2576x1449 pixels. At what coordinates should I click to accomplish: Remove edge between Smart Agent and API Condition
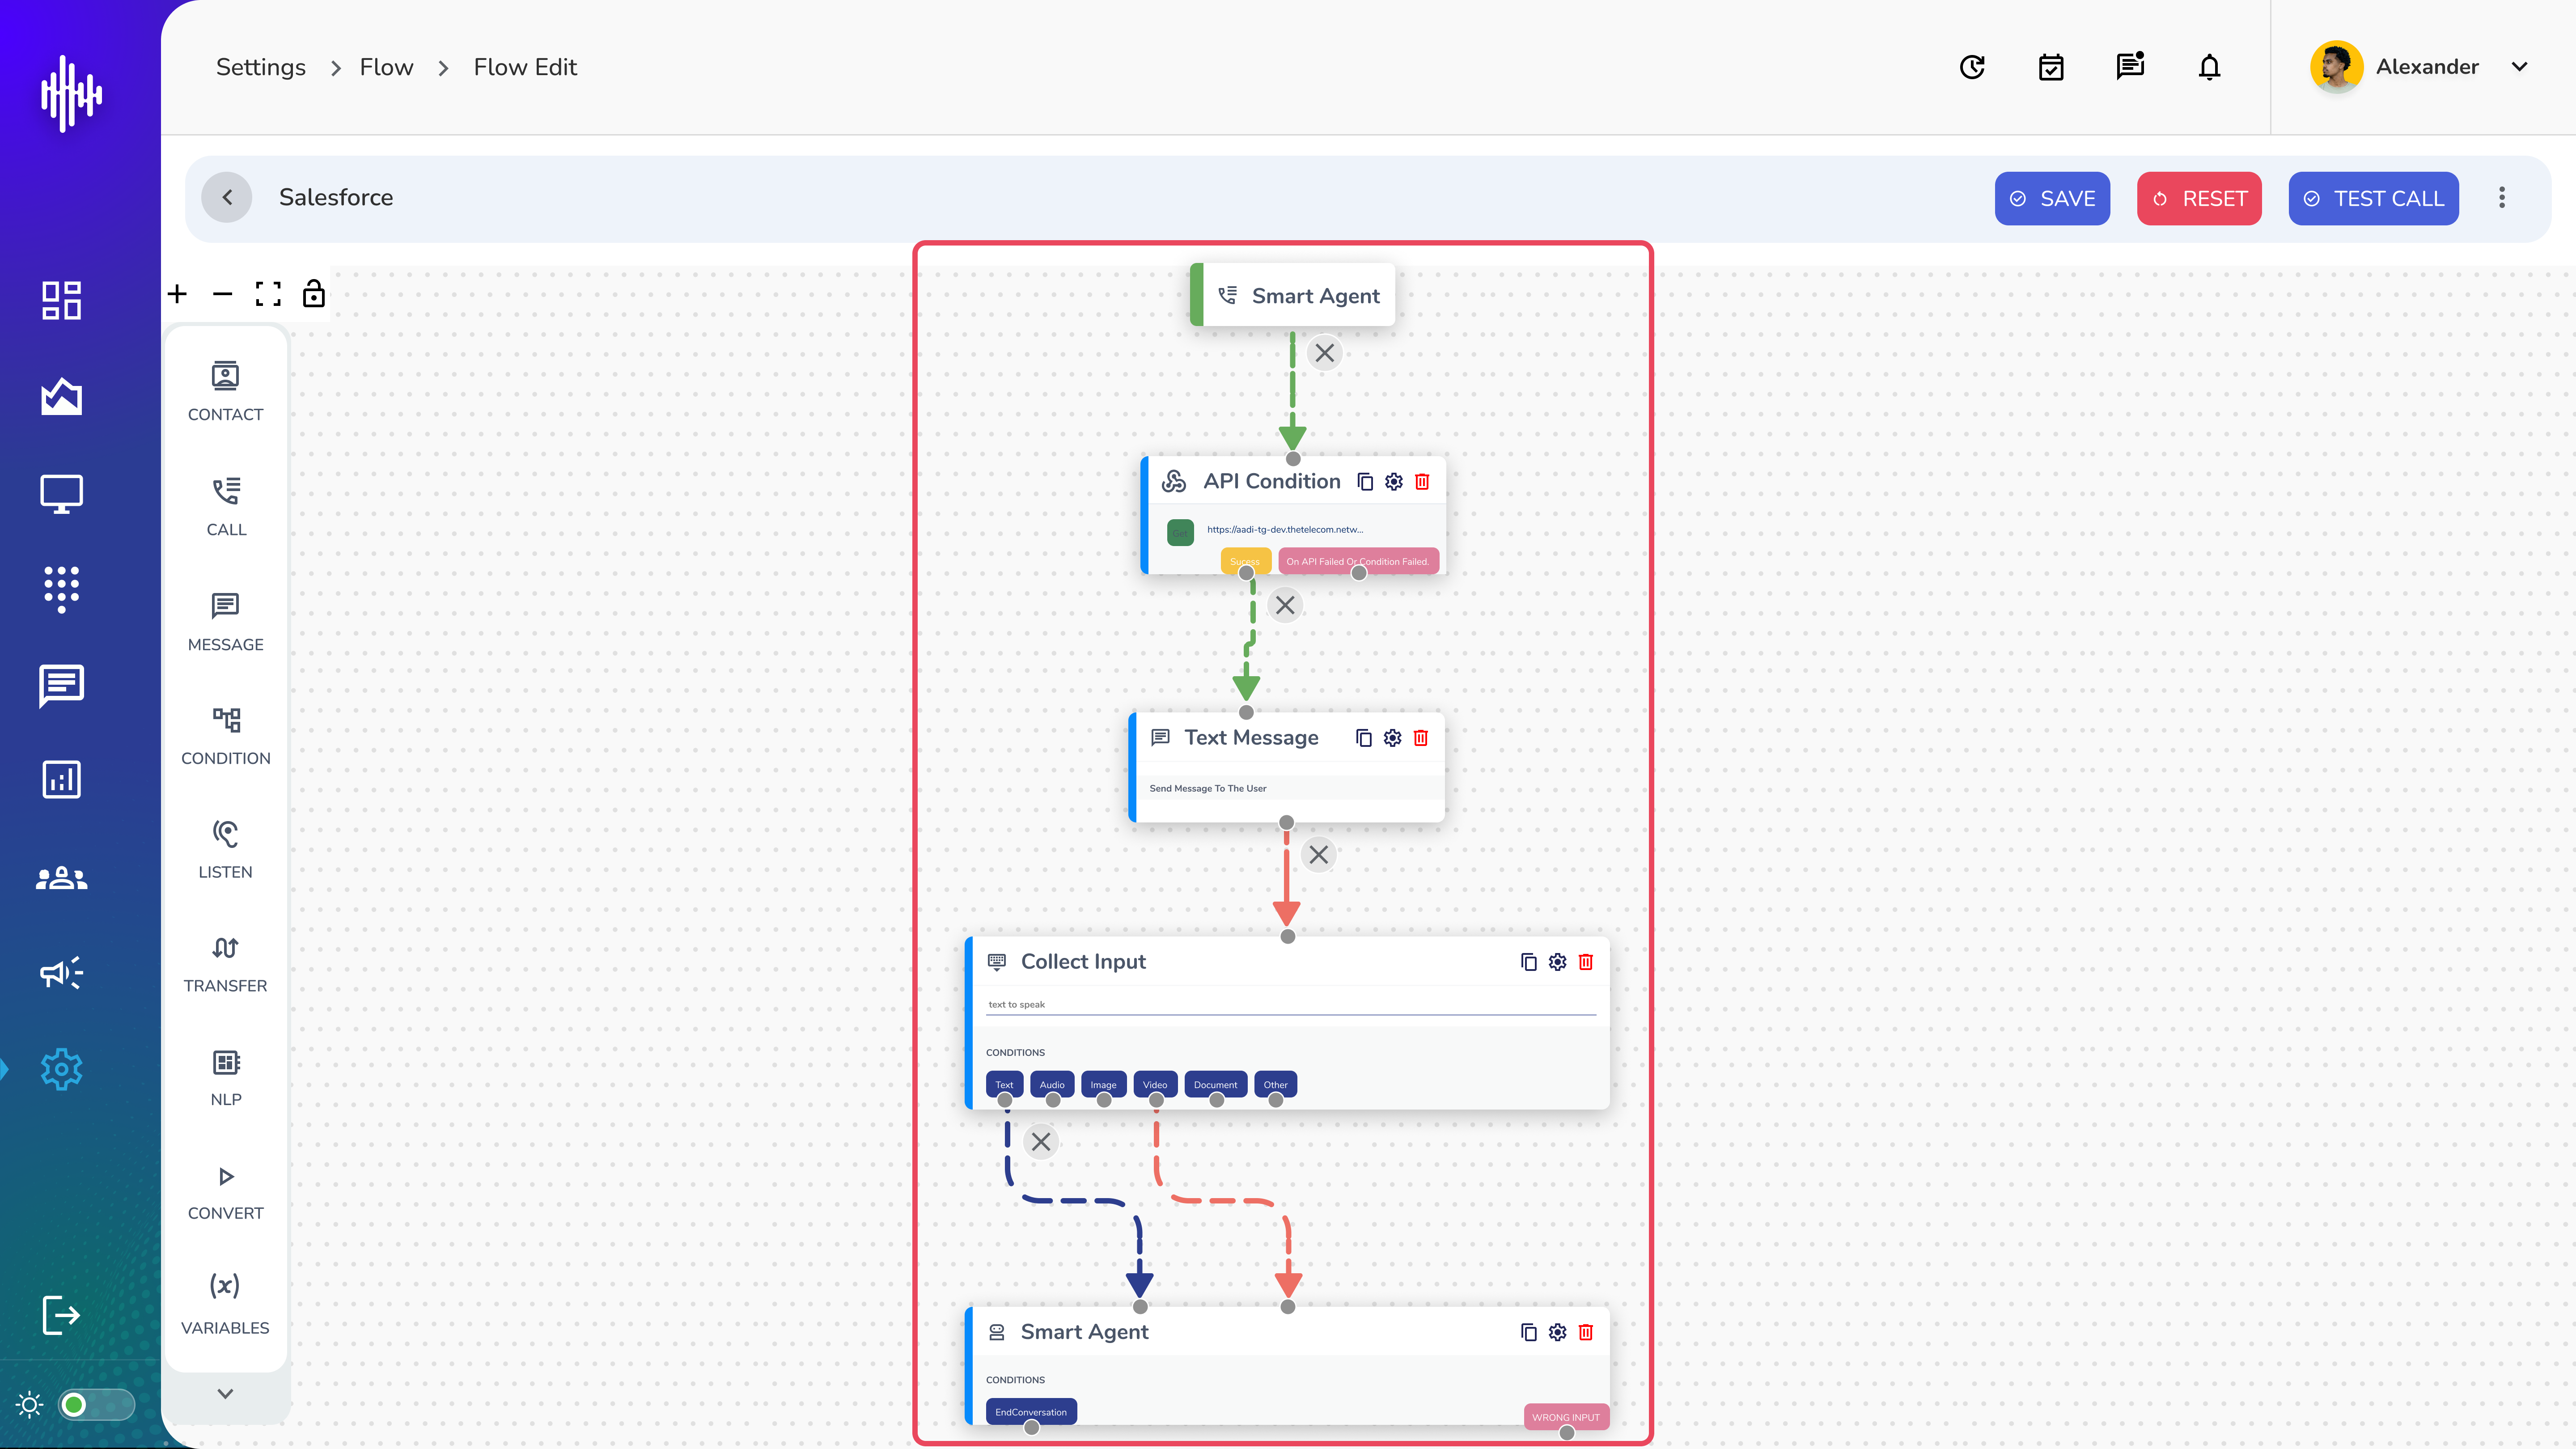(1325, 353)
